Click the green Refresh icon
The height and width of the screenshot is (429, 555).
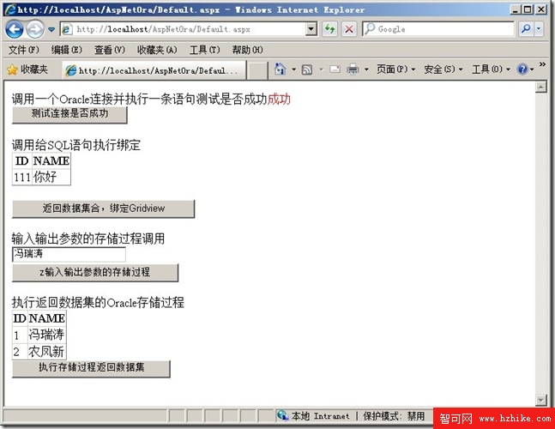coord(330,29)
